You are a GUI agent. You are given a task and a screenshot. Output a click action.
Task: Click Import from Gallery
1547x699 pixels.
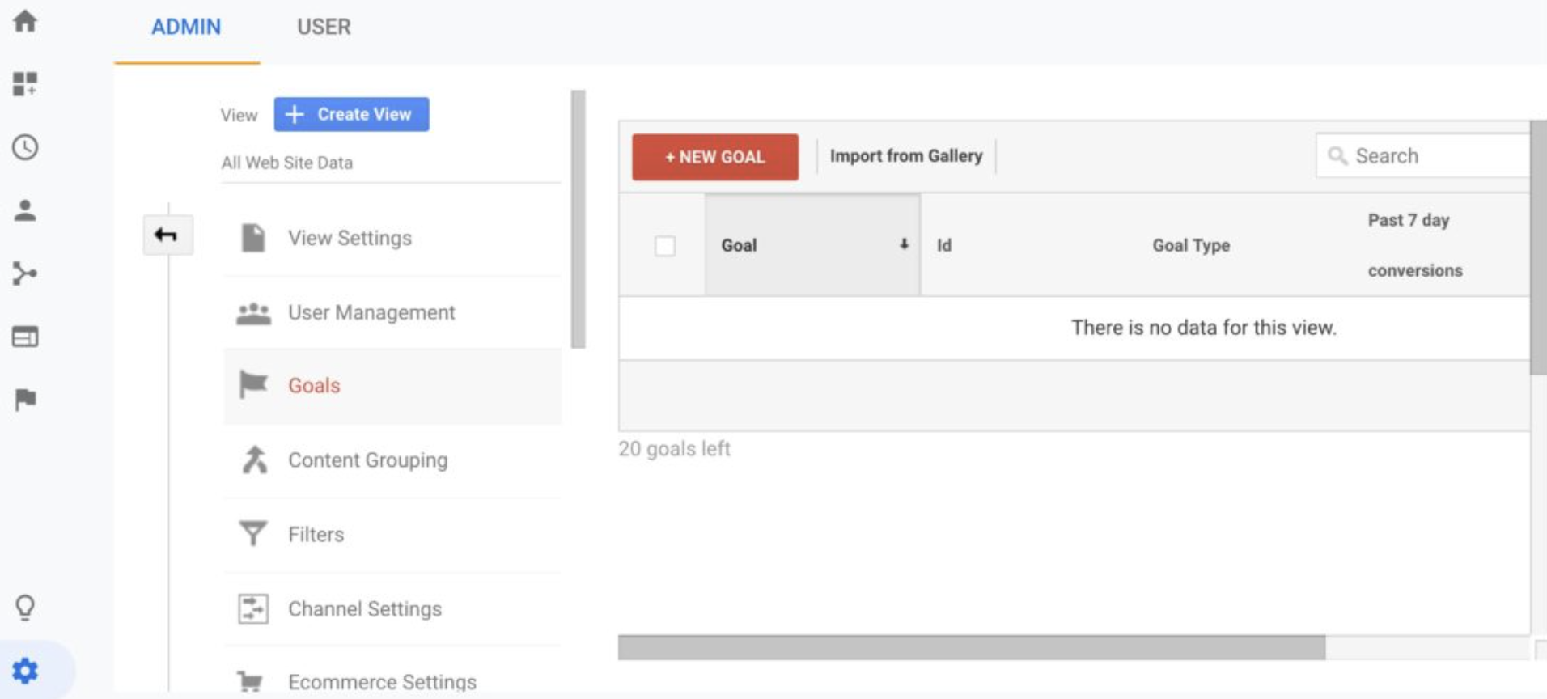906,155
